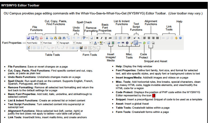Click the Paste as plain text icon

pos(60,38)
